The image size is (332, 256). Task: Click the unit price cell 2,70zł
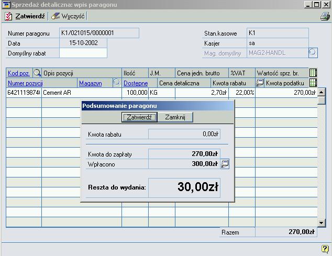point(202,93)
